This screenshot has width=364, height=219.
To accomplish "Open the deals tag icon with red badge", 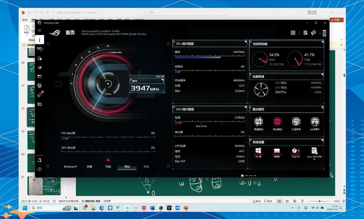I will (40, 94).
